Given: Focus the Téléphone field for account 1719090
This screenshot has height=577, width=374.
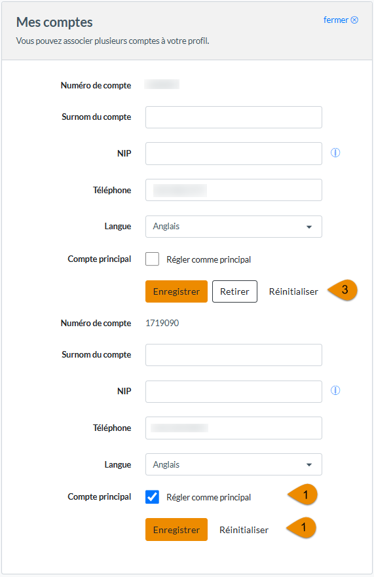Looking at the screenshot, I should click(x=234, y=428).
